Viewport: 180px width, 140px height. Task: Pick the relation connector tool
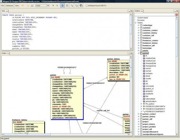72,6
